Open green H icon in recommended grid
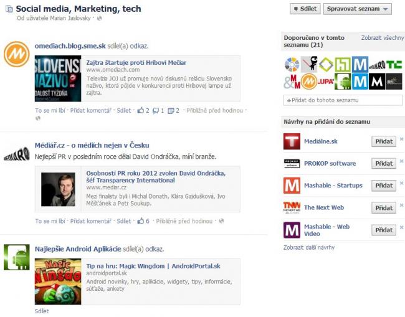 tap(343, 64)
